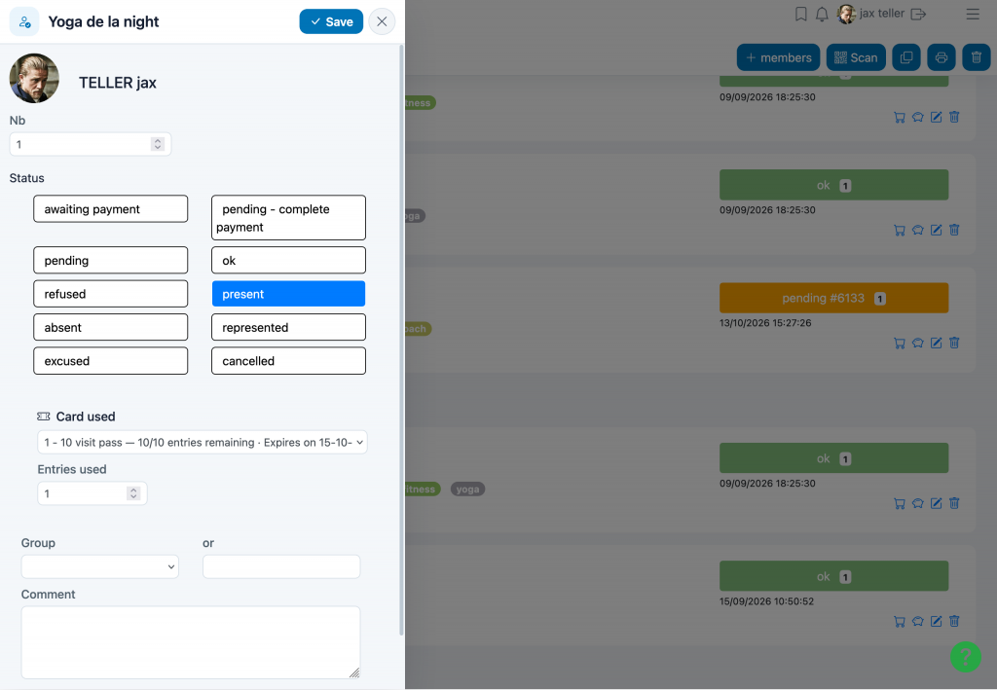Click the trash button in the top toolbar
This screenshot has width=997, height=690.
(x=977, y=57)
